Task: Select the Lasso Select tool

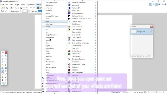Action: pos(3,59)
